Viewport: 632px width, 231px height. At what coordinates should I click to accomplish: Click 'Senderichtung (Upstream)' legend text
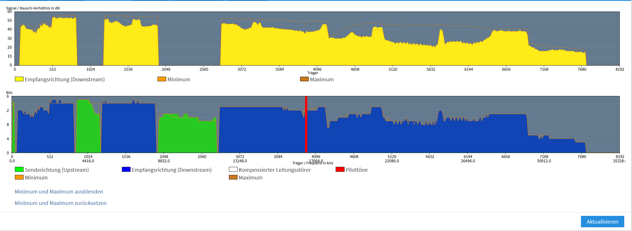(x=57, y=170)
